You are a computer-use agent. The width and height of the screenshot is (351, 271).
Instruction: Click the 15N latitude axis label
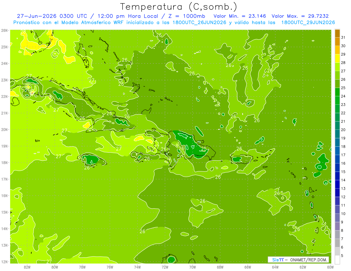coord(4,212)
